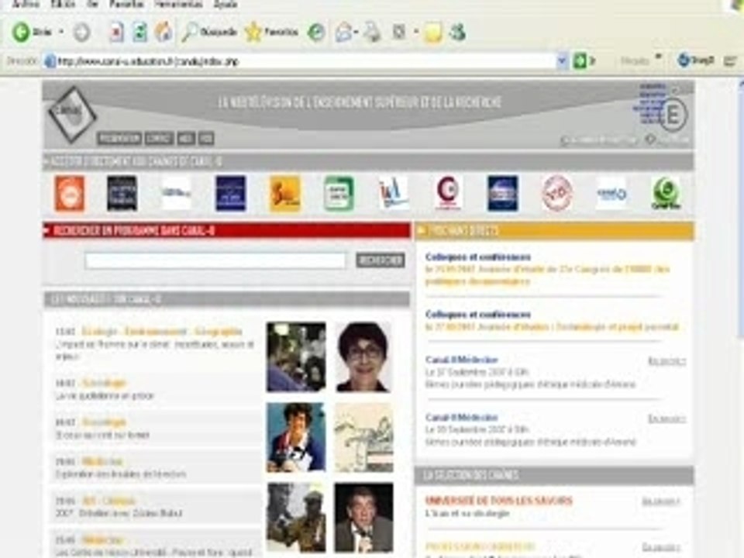Click the green Ir go button
Image resolution: width=744 pixels, height=558 pixels.
coord(584,60)
